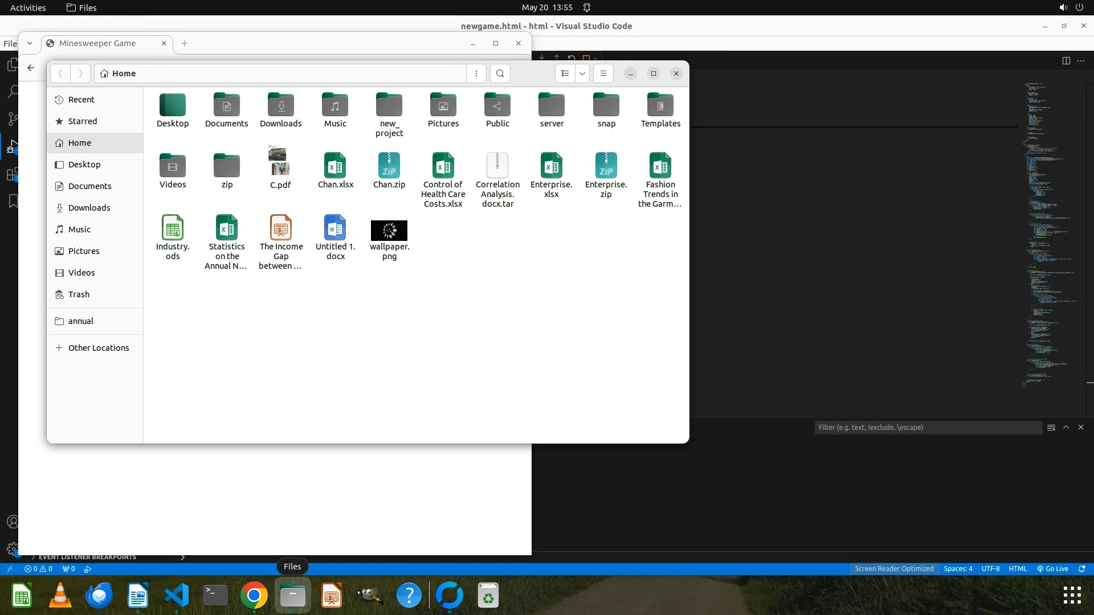The width and height of the screenshot is (1094, 615).
Task: Toggle the system volume icon in top bar
Action: [x=1063, y=7]
